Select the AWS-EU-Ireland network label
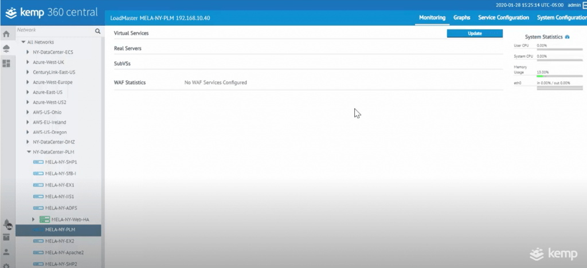Image resolution: width=587 pixels, height=268 pixels. [x=49, y=122]
